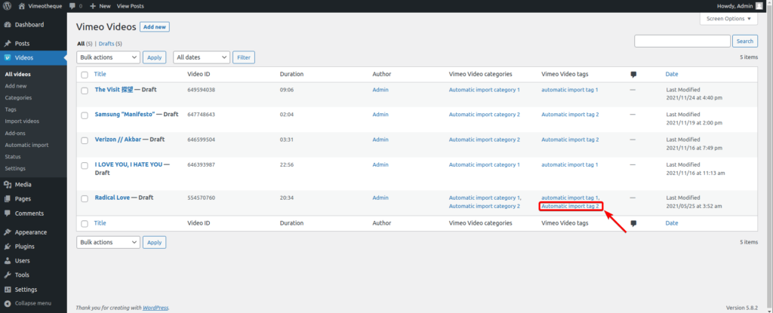Open the WordPress logo menu
The width and height of the screenshot is (773, 313).
7,6
